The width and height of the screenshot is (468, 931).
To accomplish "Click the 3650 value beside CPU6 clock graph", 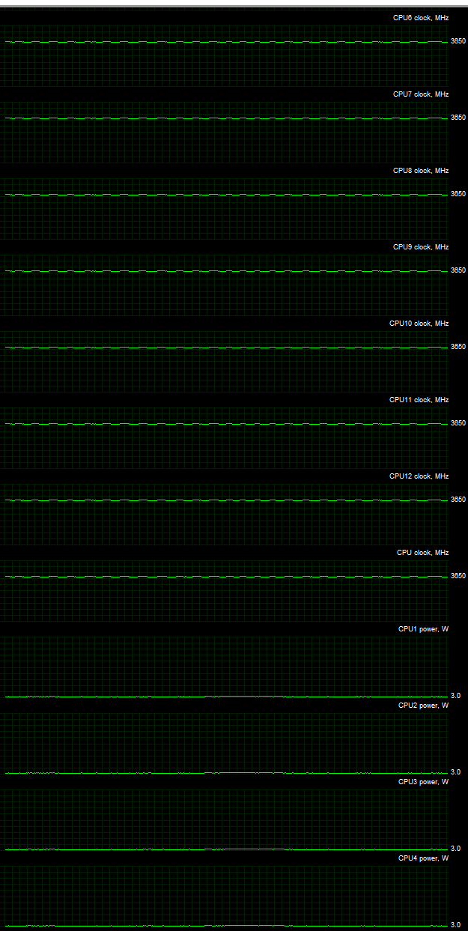I will (x=458, y=41).
